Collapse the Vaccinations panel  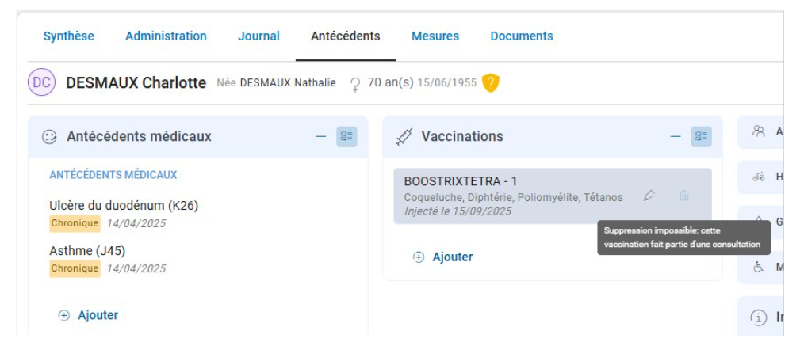pos(676,136)
